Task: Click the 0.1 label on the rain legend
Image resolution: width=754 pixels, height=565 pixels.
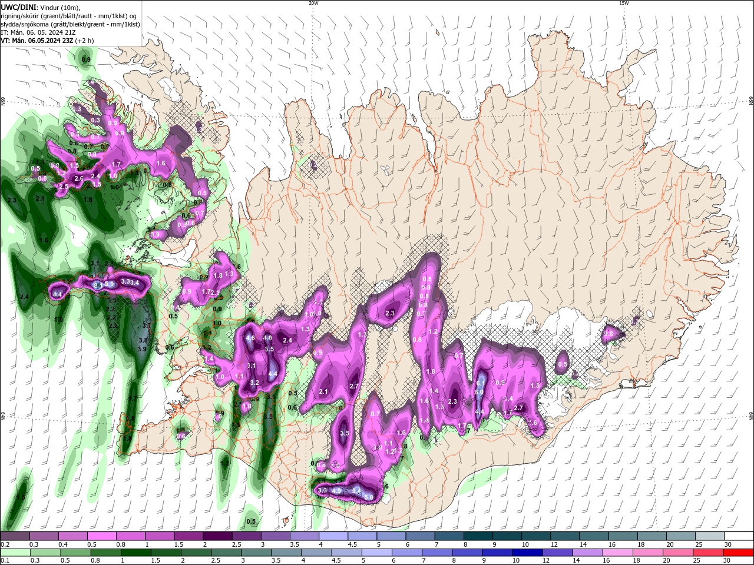Action: [x=5, y=561]
